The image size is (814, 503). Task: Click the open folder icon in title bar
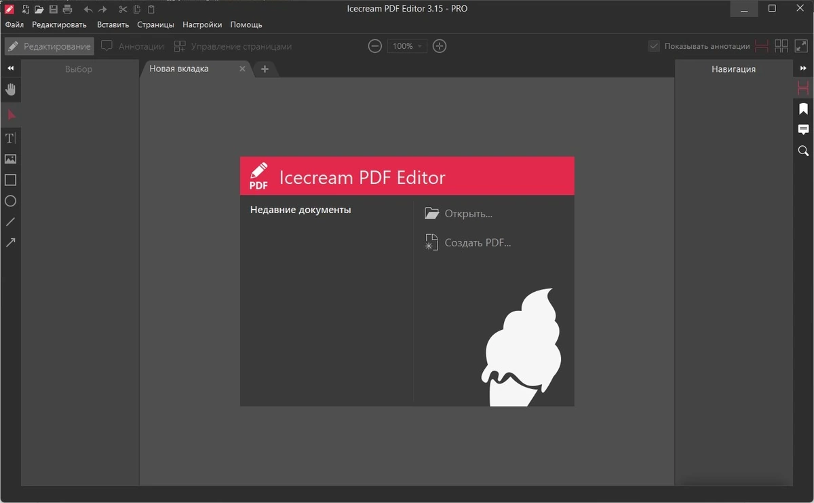pos(39,9)
